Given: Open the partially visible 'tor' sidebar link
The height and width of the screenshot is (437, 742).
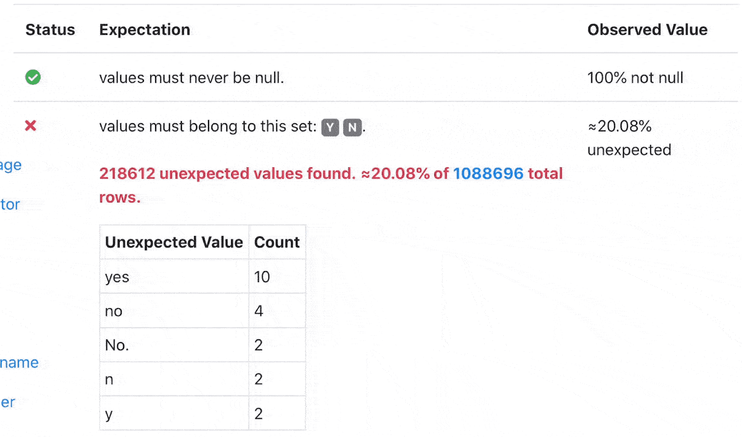Looking at the screenshot, I should click(x=10, y=205).
